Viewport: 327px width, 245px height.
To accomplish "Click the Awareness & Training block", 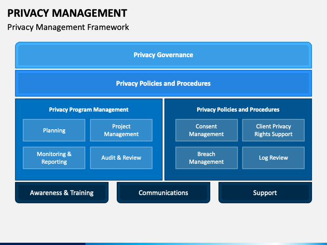I will 62,192.
